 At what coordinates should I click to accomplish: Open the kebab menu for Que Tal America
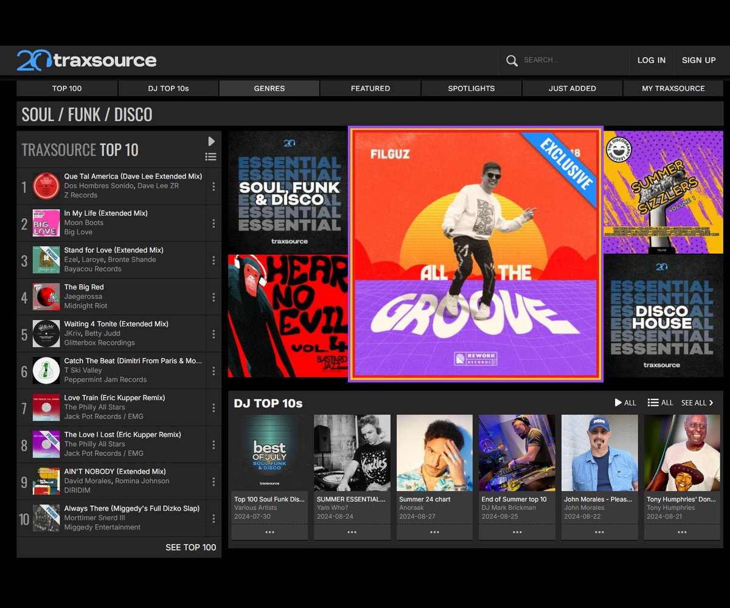214,186
